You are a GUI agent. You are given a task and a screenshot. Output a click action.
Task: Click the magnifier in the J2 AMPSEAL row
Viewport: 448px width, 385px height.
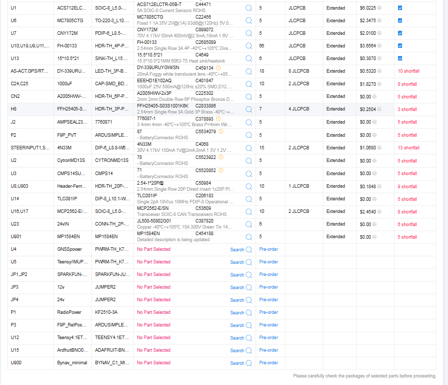point(249,122)
